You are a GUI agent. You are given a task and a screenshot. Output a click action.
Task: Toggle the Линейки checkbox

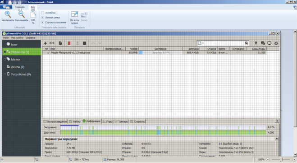pyautogui.click(x=43, y=13)
